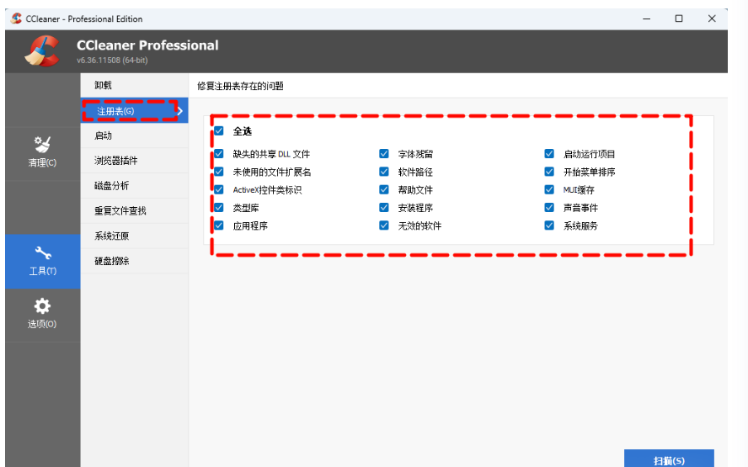Open 重复文件查找 in tools list

(x=135, y=210)
